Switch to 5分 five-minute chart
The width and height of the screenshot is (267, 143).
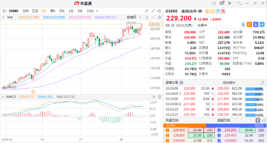click(x=80, y=11)
